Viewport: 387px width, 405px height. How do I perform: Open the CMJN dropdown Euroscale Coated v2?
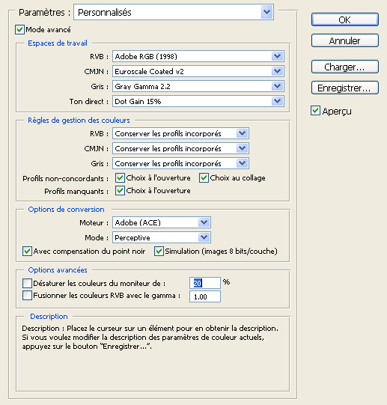[x=198, y=71]
